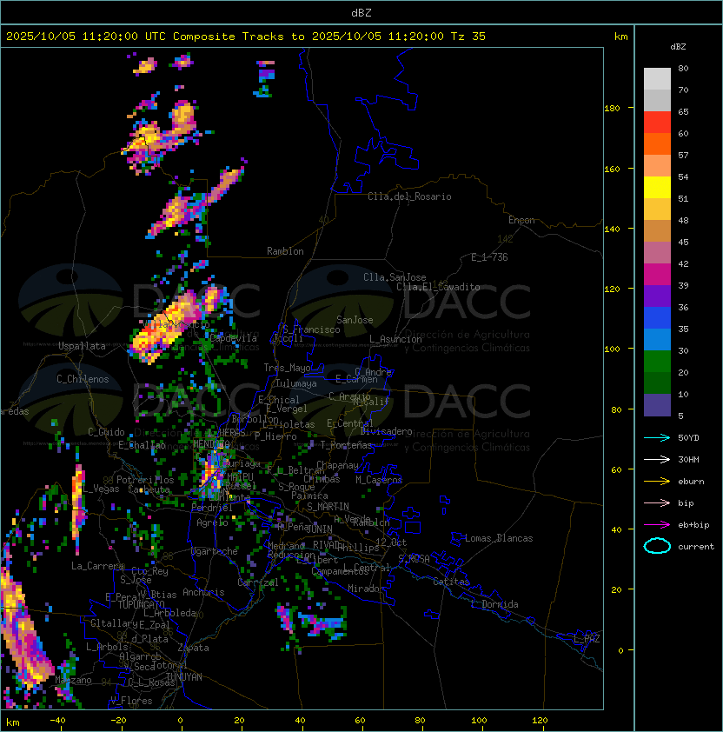The image size is (723, 732).
Task: Click the 'dBZ' label above the color scale
Action: pyautogui.click(x=678, y=47)
